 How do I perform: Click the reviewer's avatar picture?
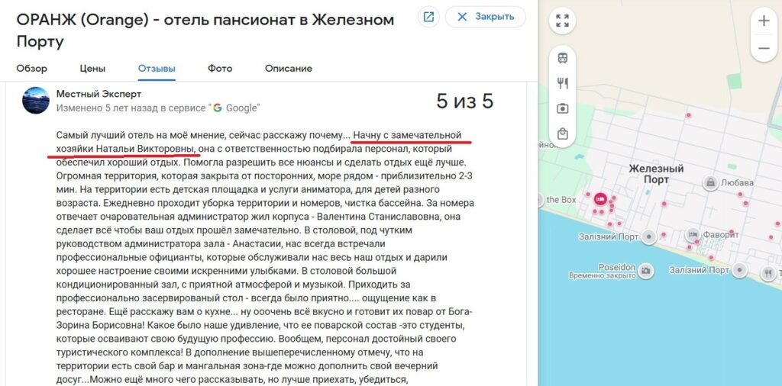36,101
